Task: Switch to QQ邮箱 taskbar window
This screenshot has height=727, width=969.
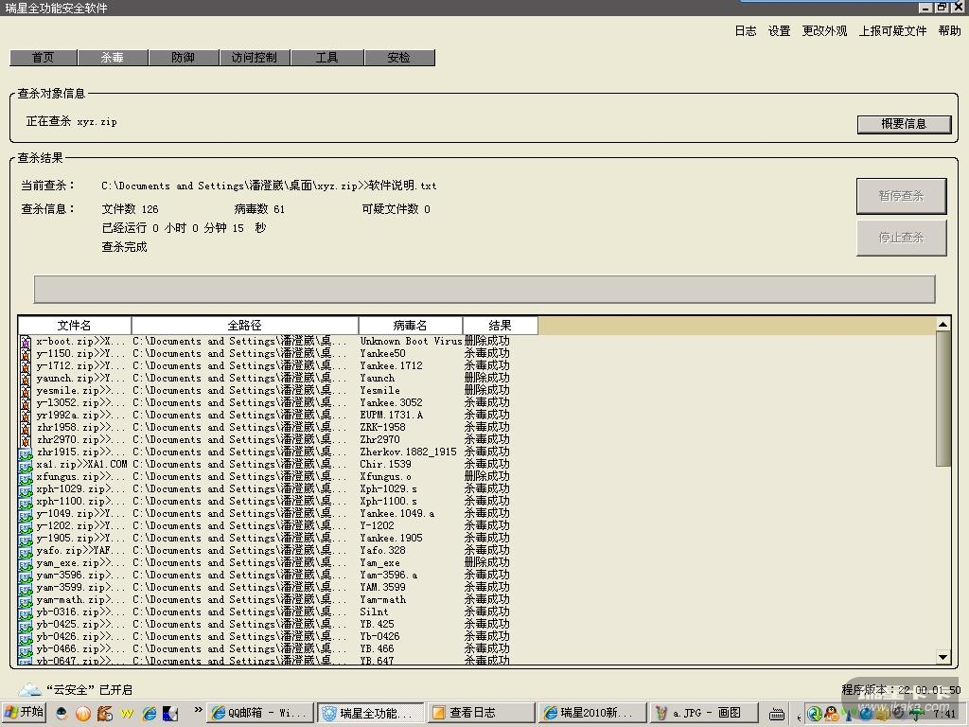Action: tap(259, 713)
